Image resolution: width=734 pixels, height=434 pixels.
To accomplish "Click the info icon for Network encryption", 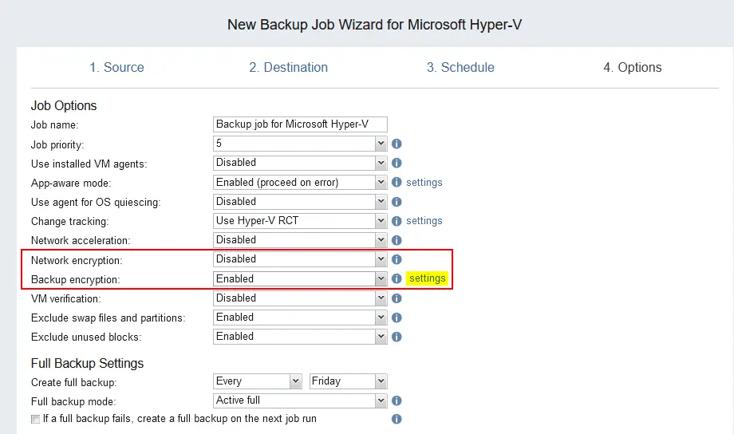I will [x=397, y=259].
